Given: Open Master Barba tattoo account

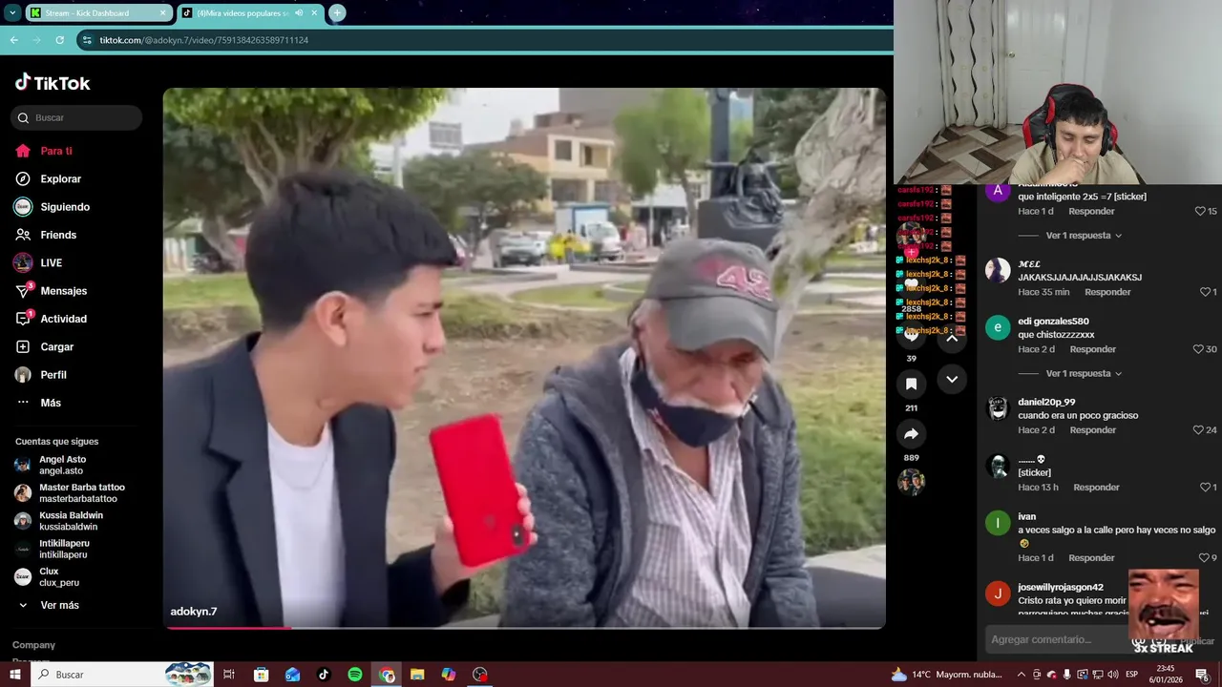Looking at the screenshot, I should 72,492.
